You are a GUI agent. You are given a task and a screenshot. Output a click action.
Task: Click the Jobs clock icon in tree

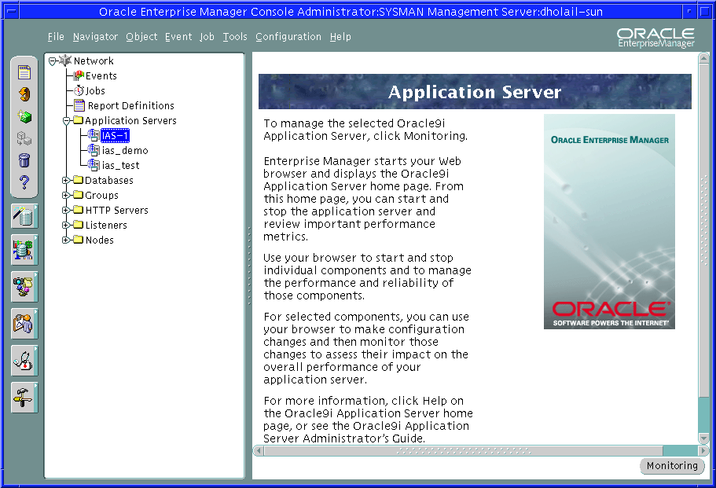tap(79, 91)
